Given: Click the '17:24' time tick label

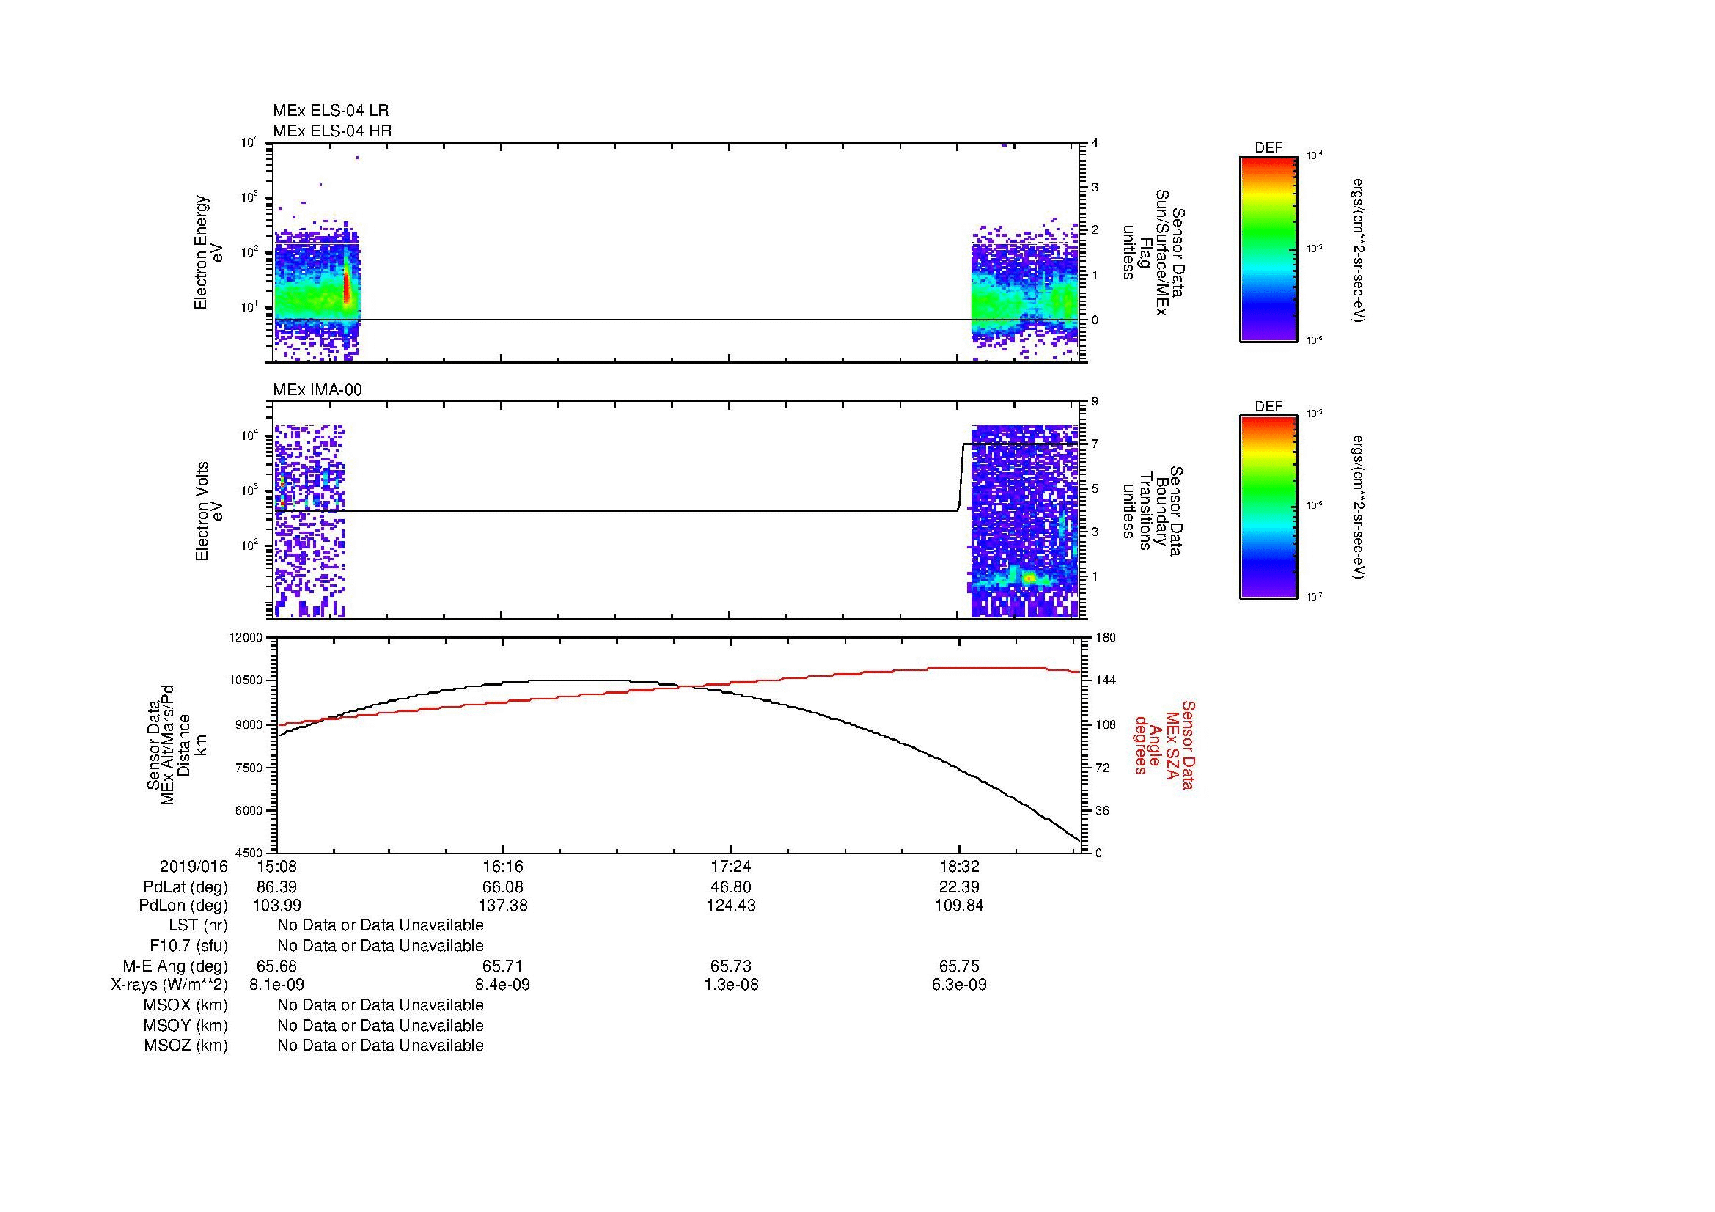Looking at the screenshot, I should pos(731,867).
